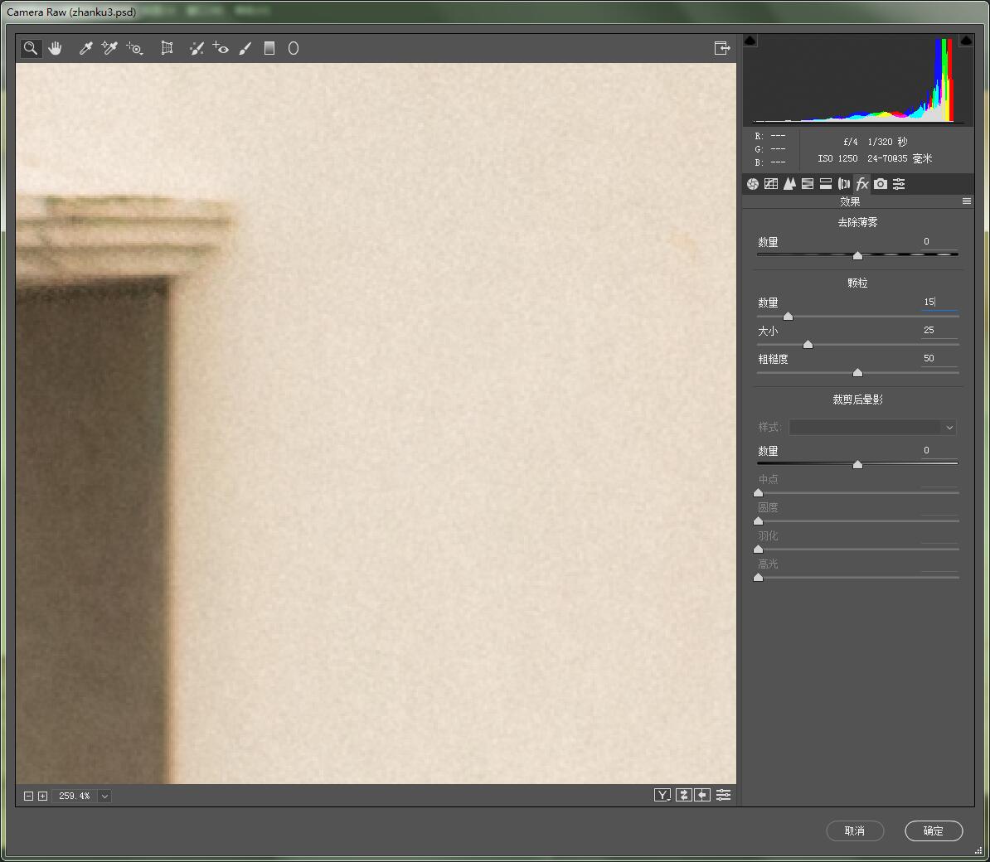This screenshot has width=990, height=862.
Task: Click the zoom in plus button
Action: coord(42,797)
